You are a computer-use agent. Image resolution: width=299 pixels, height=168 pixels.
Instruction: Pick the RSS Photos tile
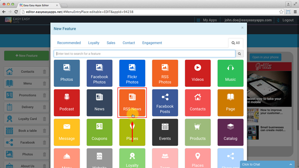165,73
